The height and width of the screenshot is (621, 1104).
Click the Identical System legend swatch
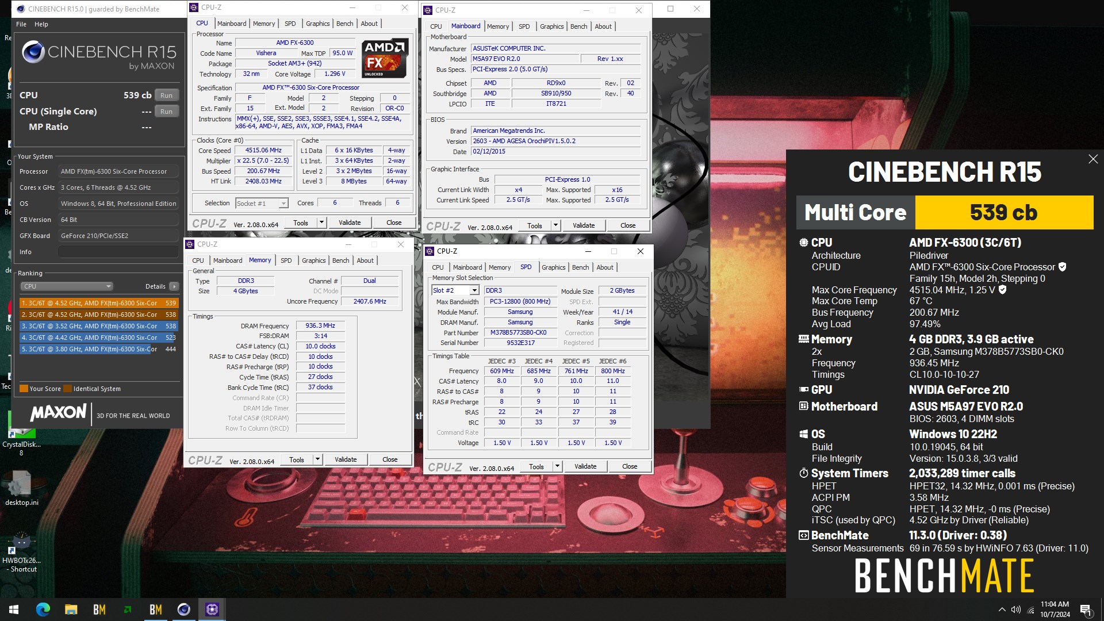coord(67,389)
